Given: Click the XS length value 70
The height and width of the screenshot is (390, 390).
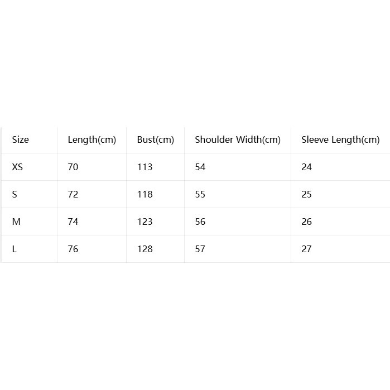Looking at the screenshot, I should tap(73, 167).
